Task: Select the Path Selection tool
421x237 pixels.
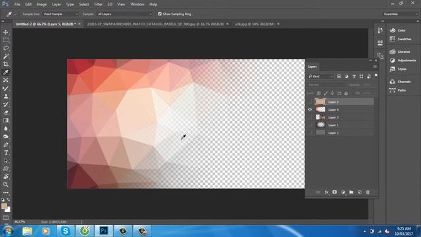Action: 6,161
